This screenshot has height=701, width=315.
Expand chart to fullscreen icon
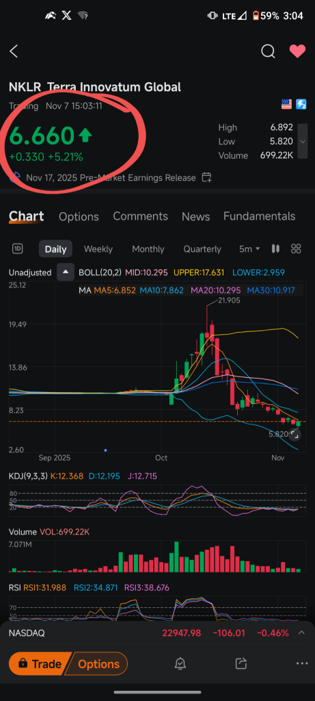click(x=294, y=433)
